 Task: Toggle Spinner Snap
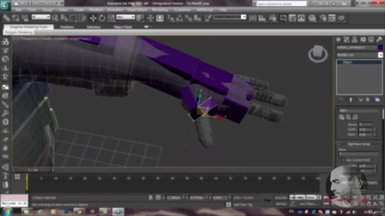(x=197, y=18)
